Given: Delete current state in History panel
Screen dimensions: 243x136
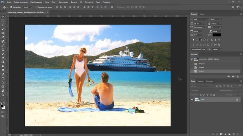Looking at the screenshot, I should [238, 76].
